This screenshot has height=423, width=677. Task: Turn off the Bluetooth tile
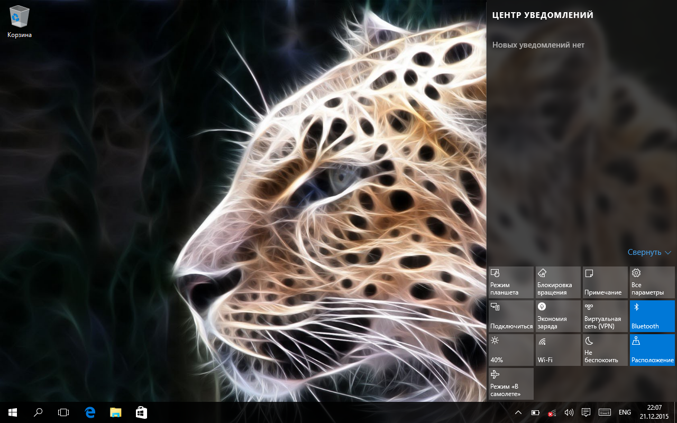pos(652,316)
